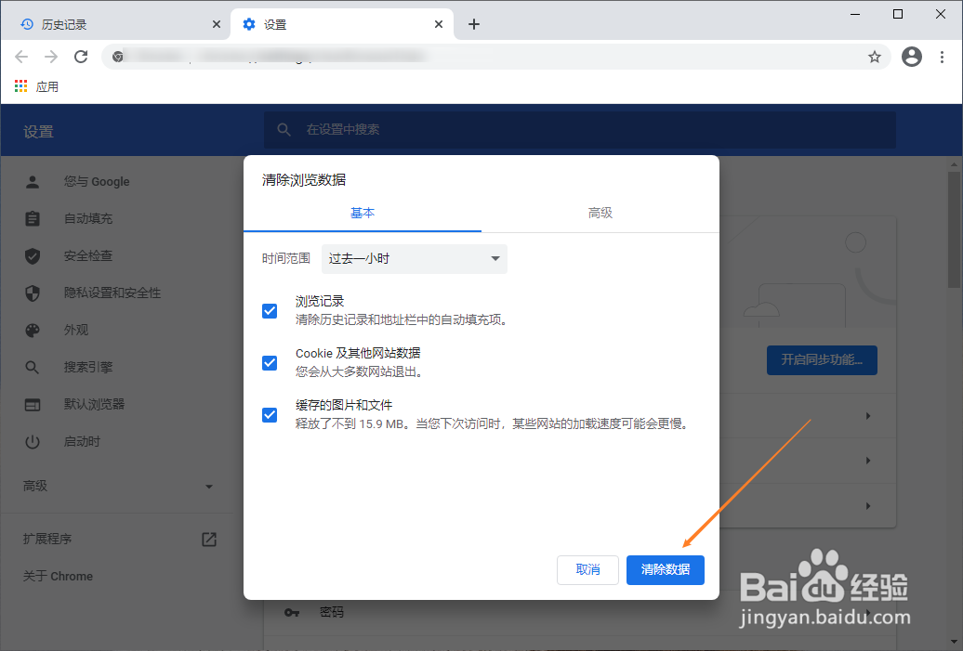963x651 pixels.
Task: Toggle the 缓存的图片和文件 checkbox
Action: pyautogui.click(x=269, y=415)
